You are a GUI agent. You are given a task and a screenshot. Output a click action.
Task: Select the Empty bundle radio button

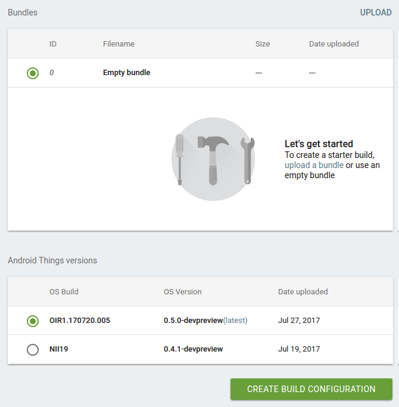click(33, 73)
